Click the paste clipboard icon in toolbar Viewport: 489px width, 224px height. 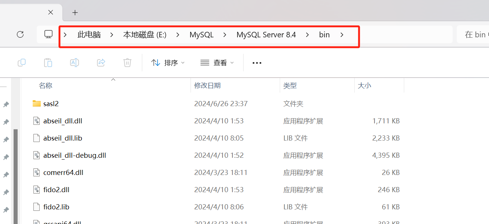48,63
